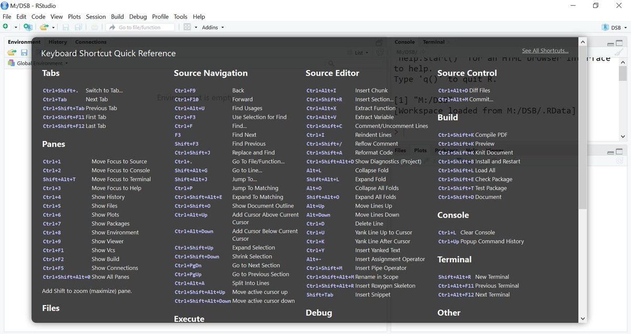Open the File menu

[x=7, y=17]
